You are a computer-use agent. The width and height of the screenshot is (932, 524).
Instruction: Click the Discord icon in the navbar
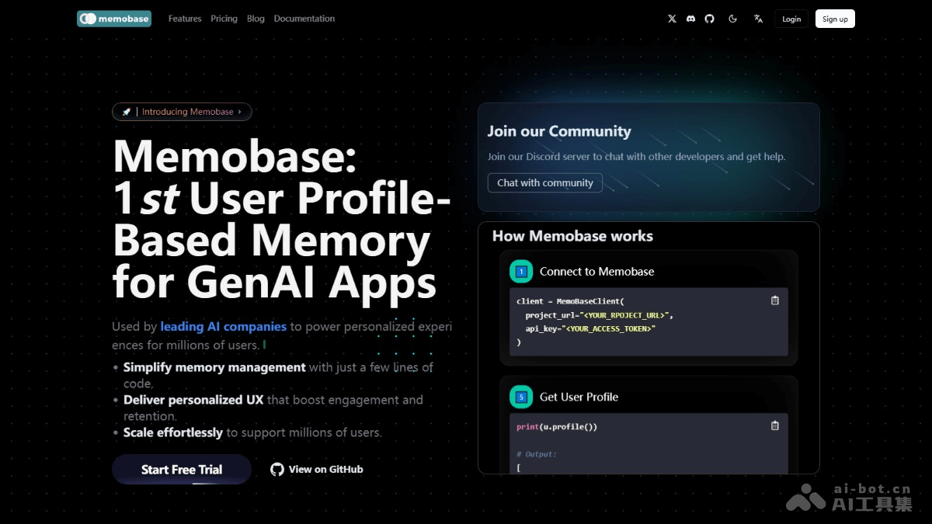tap(690, 19)
